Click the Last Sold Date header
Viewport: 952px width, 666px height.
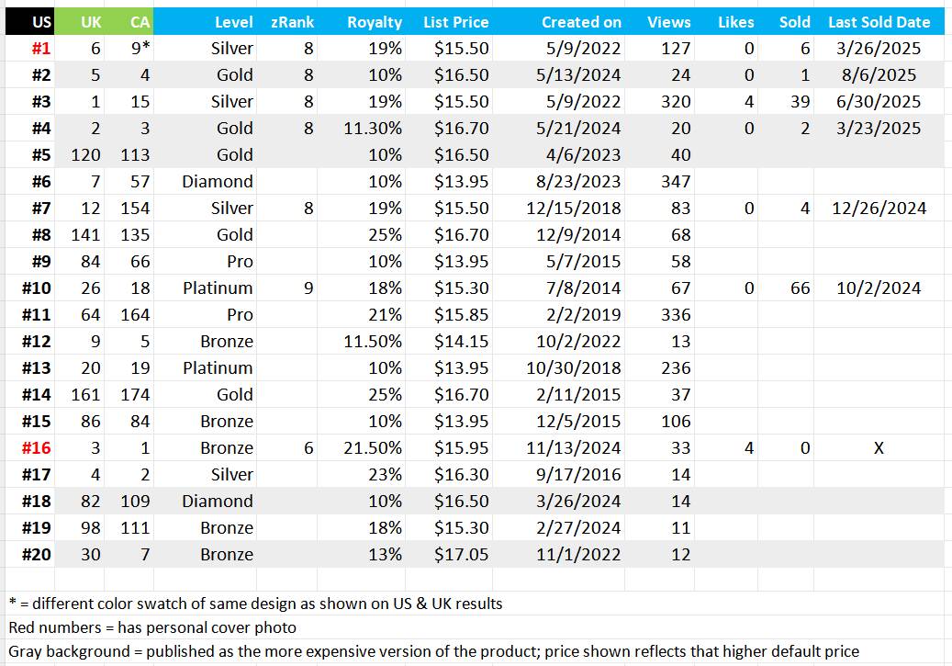(879, 22)
